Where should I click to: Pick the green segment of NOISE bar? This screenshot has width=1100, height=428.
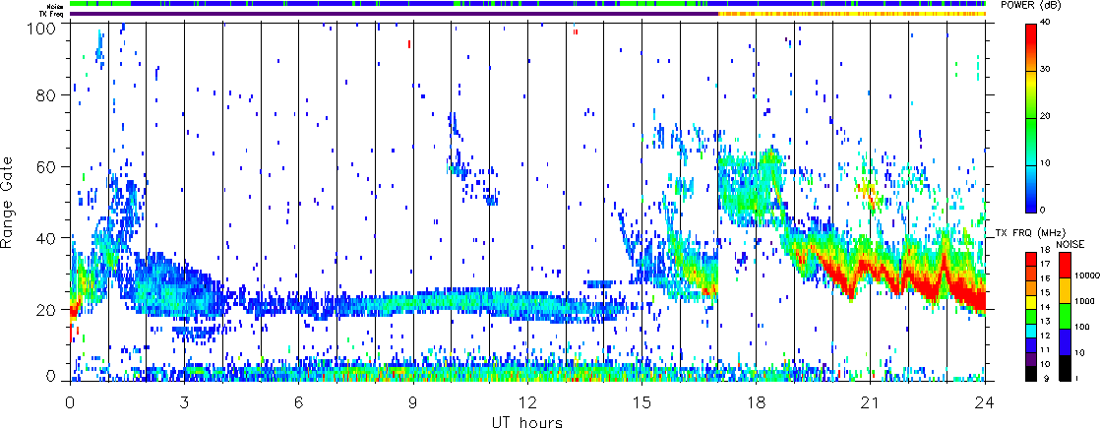pos(1065,316)
